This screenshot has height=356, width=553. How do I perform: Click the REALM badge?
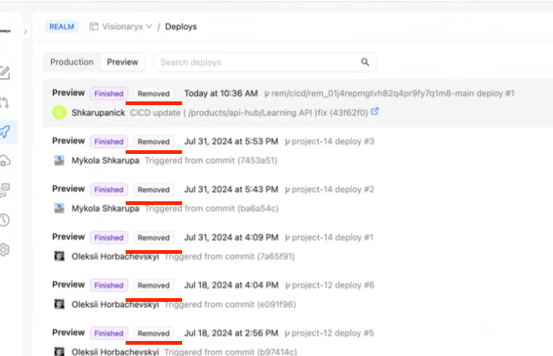click(62, 26)
